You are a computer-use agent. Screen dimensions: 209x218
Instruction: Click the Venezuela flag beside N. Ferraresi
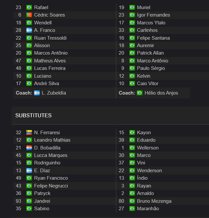coord(29,133)
